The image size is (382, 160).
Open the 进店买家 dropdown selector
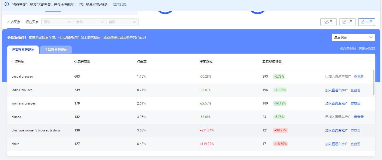(x=353, y=37)
